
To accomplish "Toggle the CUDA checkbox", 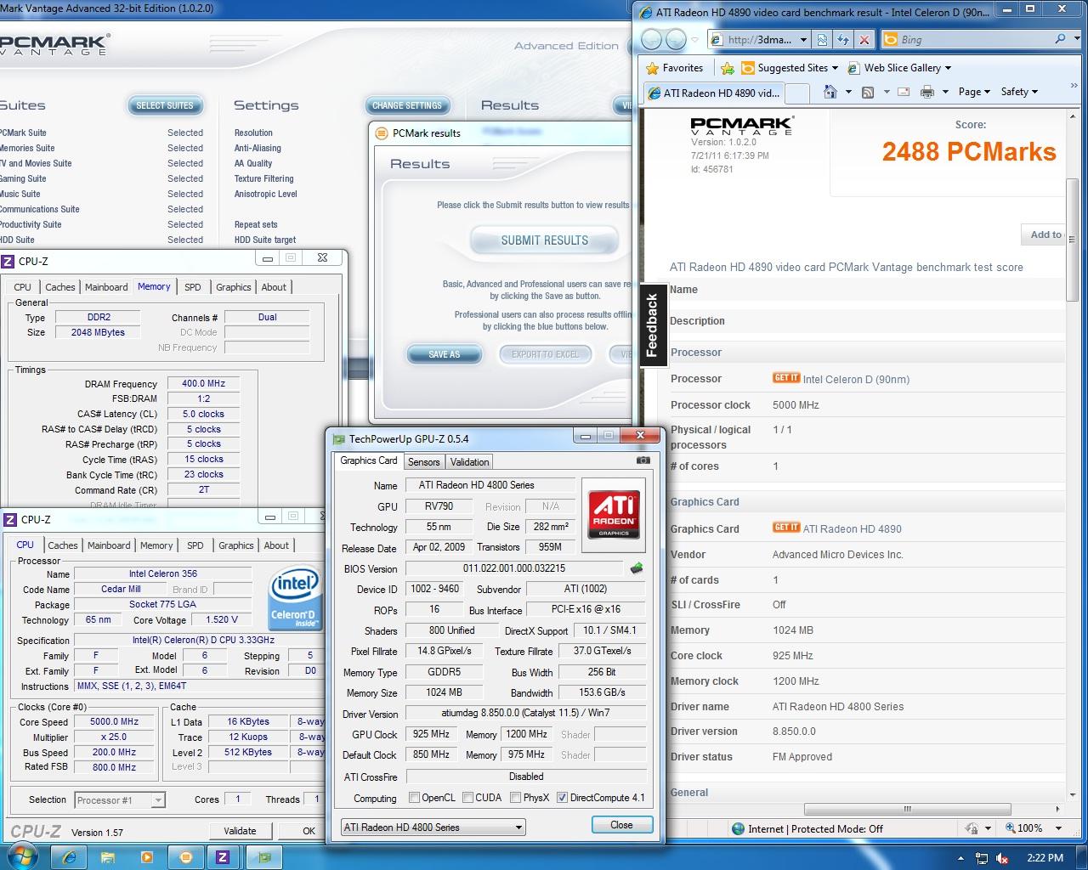I will tap(467, 798).
